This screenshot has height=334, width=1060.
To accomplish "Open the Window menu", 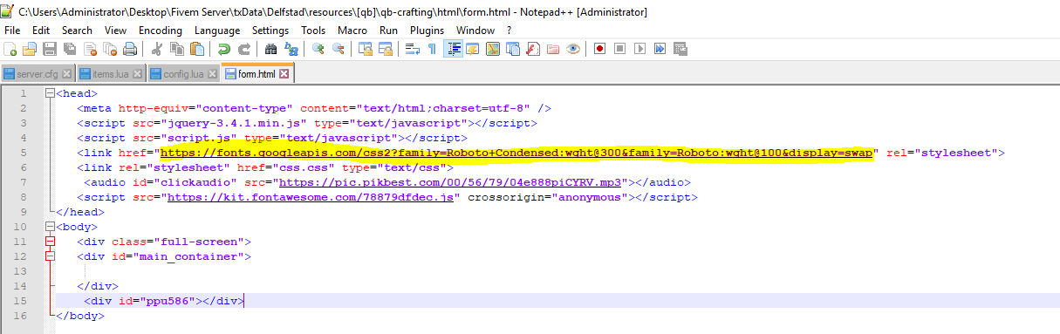I will [475, 30].
